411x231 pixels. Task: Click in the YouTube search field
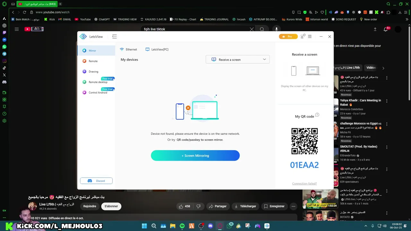coord(196,29)
